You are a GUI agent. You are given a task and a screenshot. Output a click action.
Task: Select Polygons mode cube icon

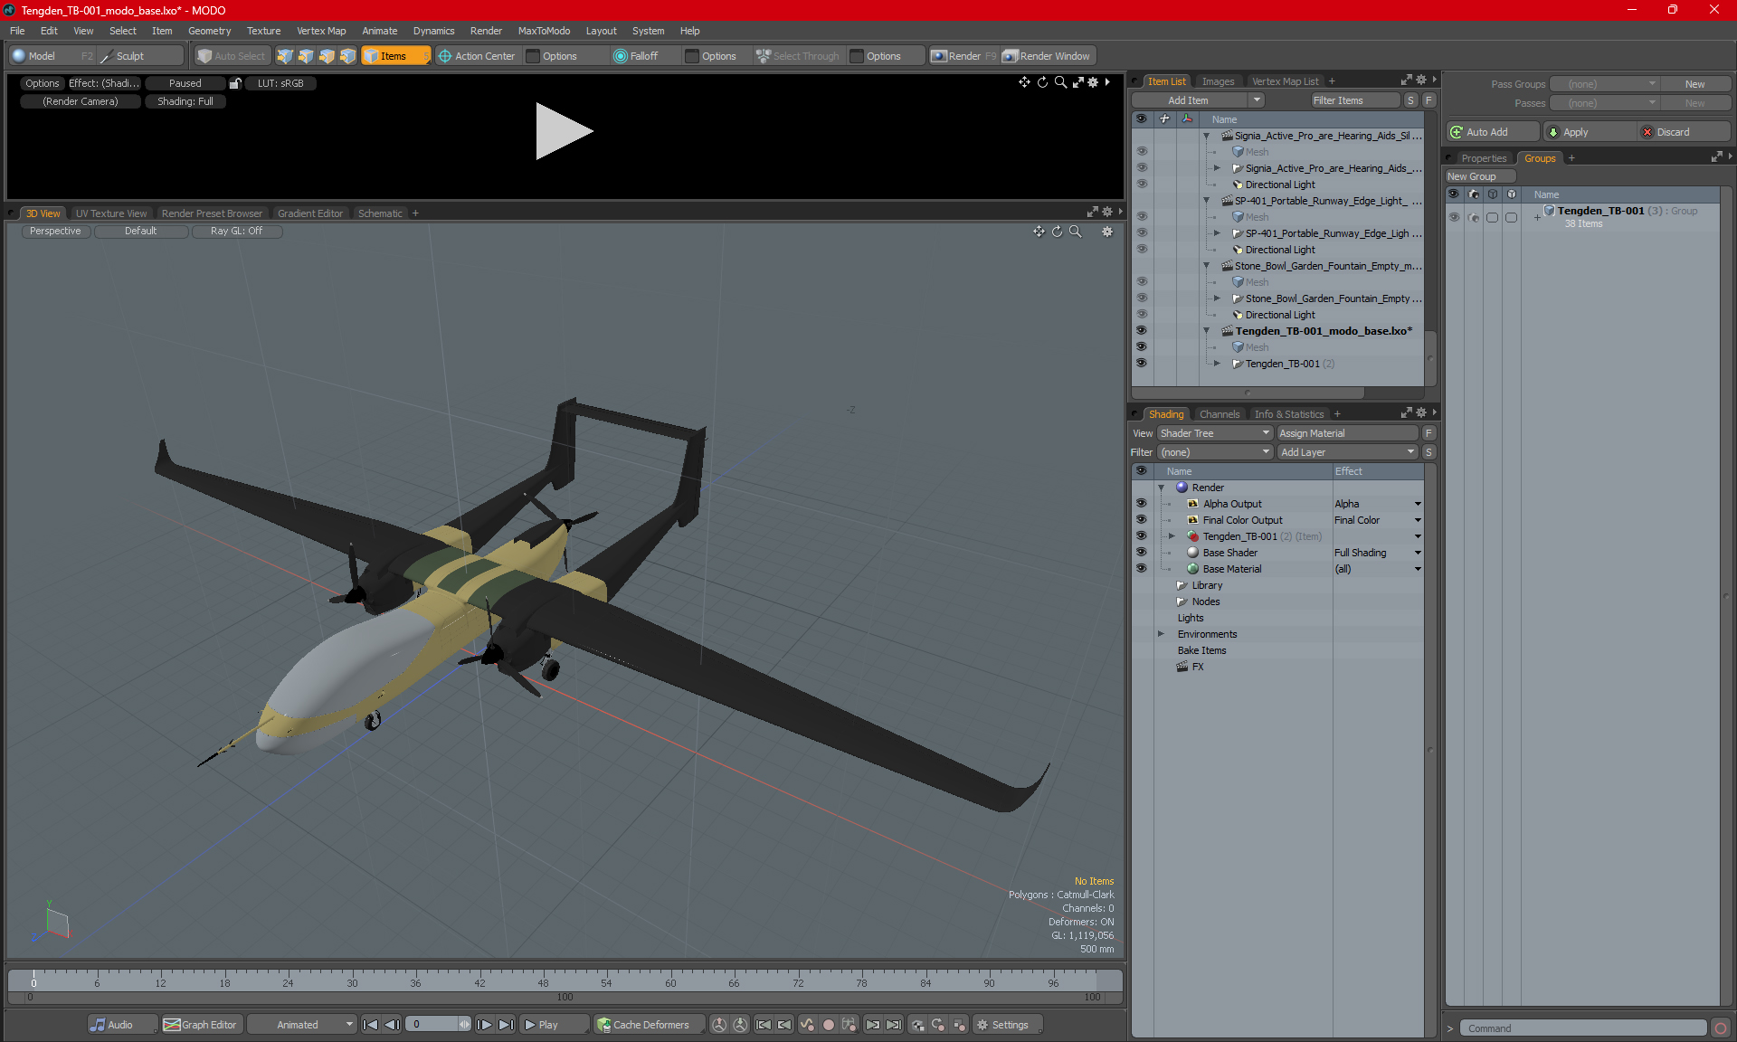click(x=327, y=56)
